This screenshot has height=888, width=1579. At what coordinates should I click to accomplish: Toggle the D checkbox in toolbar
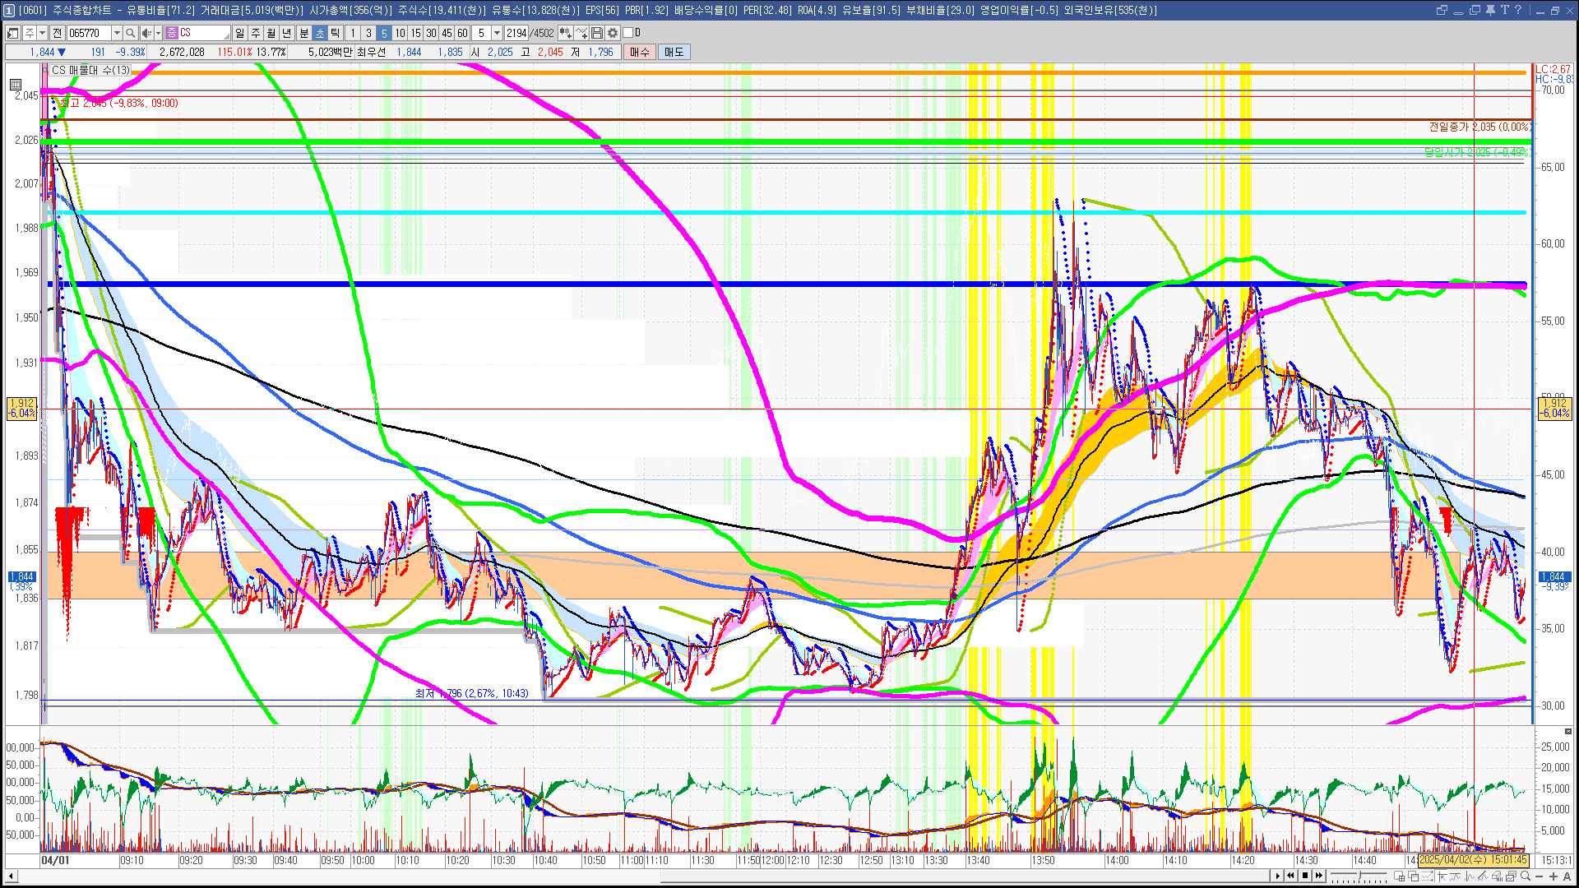[628, 33]
